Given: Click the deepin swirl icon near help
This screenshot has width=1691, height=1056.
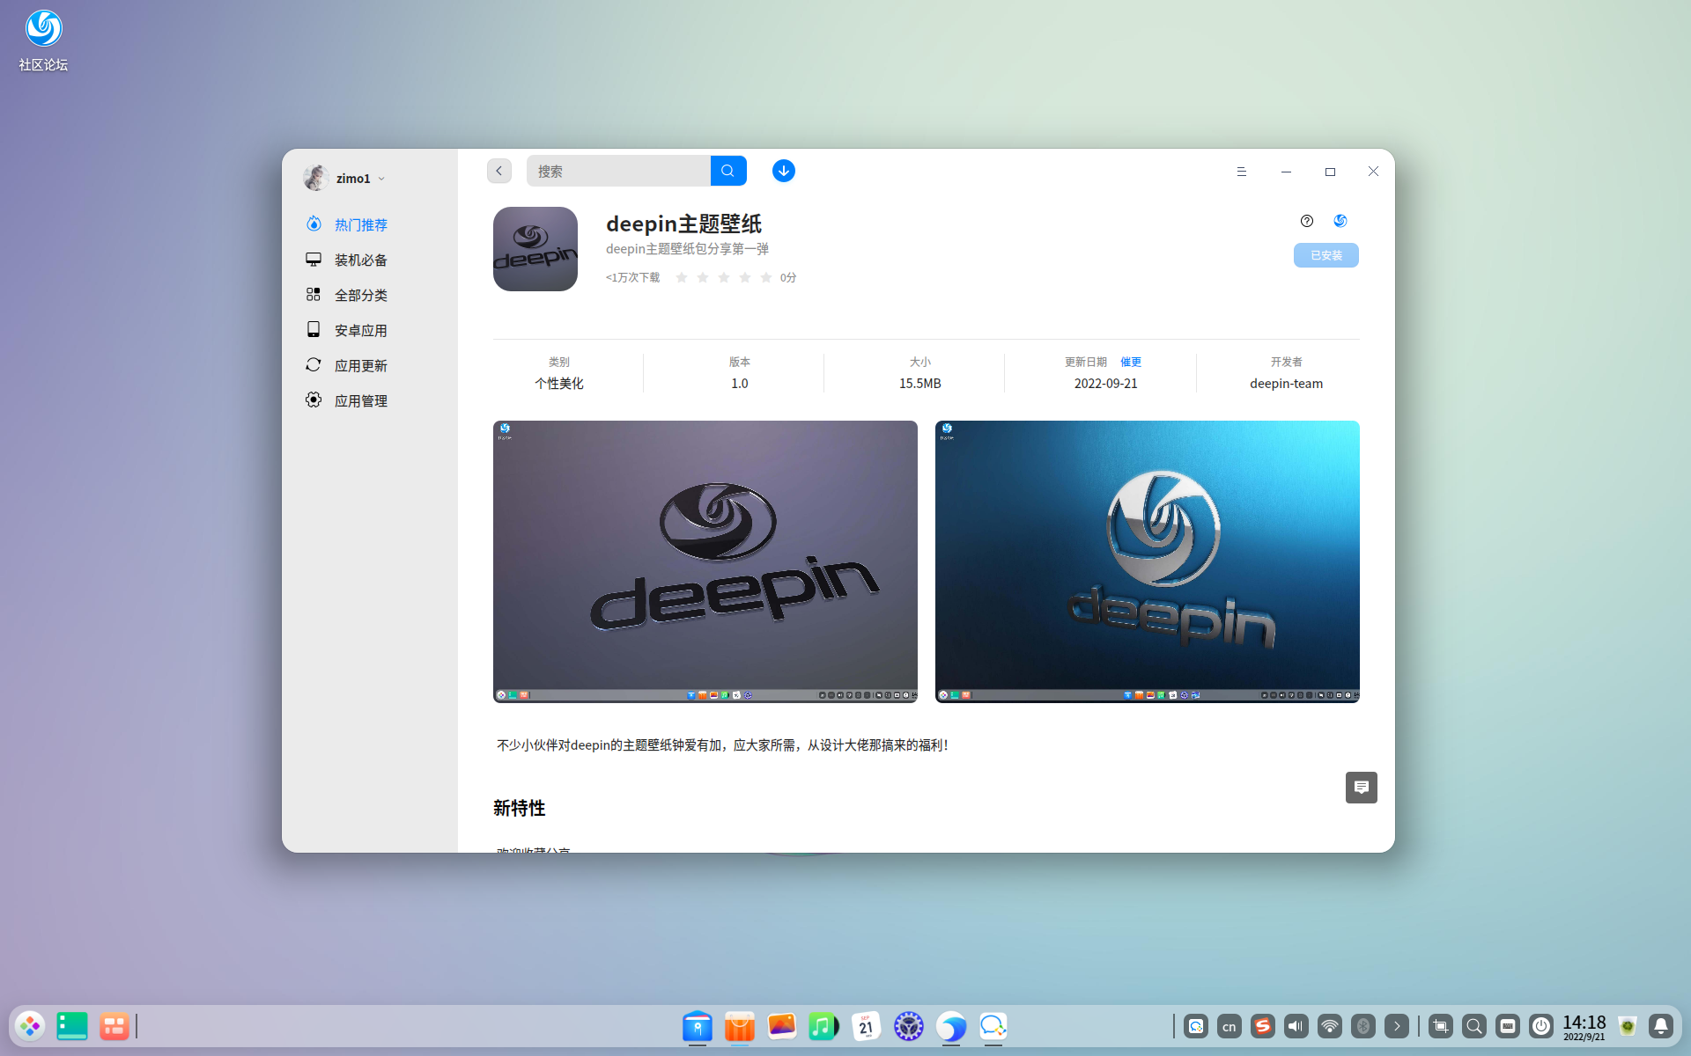Looking at the screenshot, I should 1340,221.
